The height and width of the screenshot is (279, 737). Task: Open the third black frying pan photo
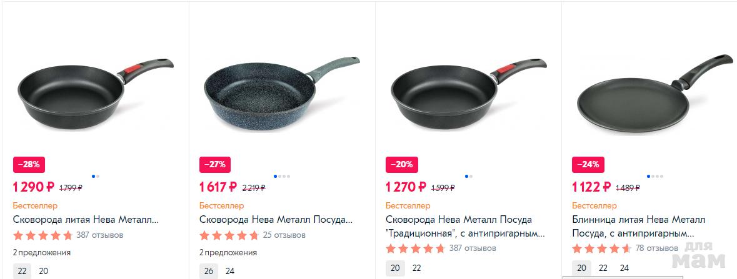(468, 92)
